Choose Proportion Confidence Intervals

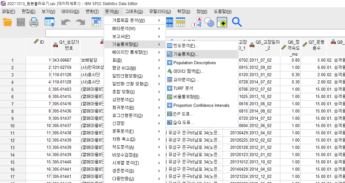pos(202,106)
